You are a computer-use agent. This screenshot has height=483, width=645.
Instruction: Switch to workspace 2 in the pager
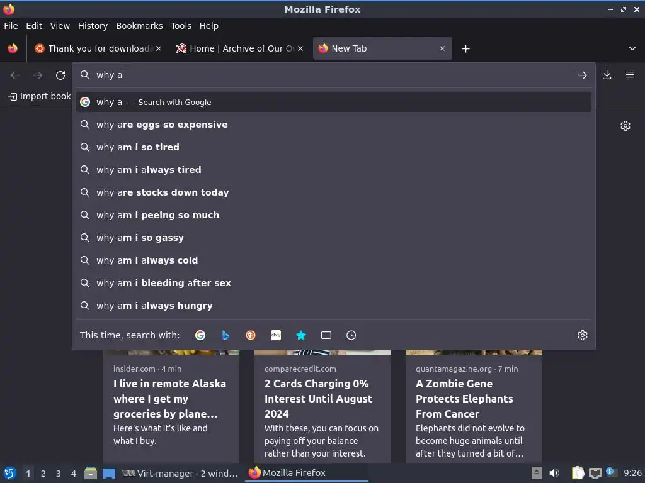(43, 474)
